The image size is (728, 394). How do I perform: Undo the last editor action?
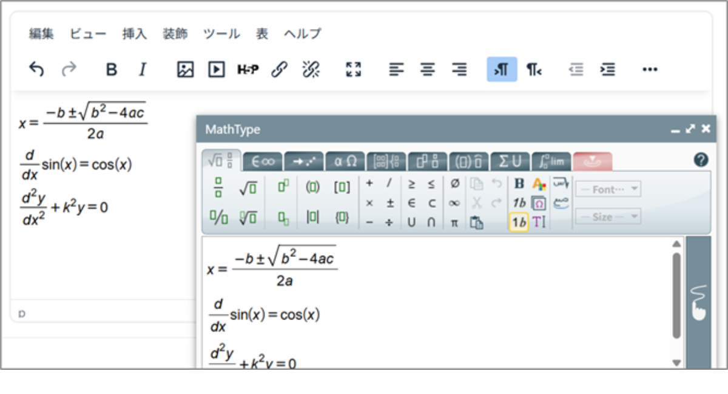coord(36,69)
